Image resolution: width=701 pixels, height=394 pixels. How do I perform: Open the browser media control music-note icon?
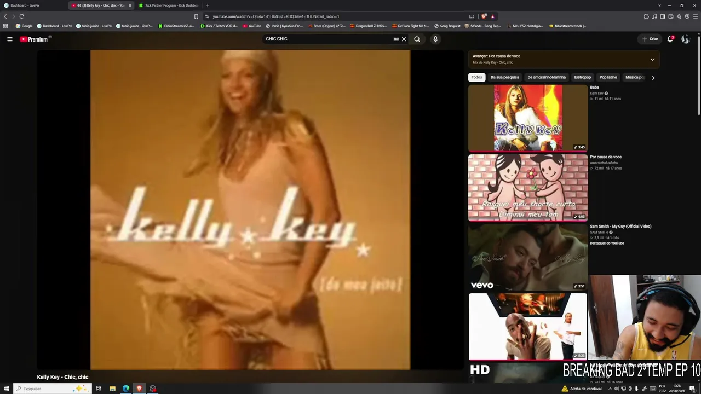tap(654, 16)
